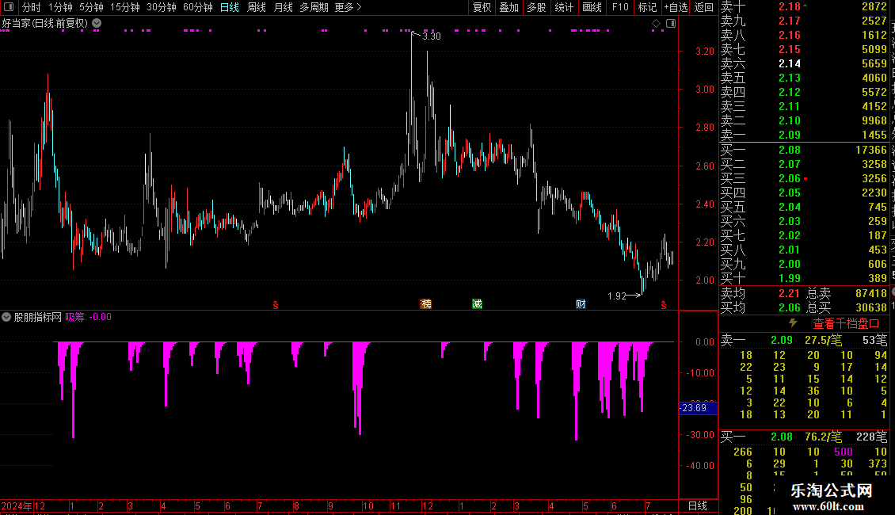Click the 减 marker icon under the chart
Viewport: 895px width, 515px height.
(x=477, y=303)
